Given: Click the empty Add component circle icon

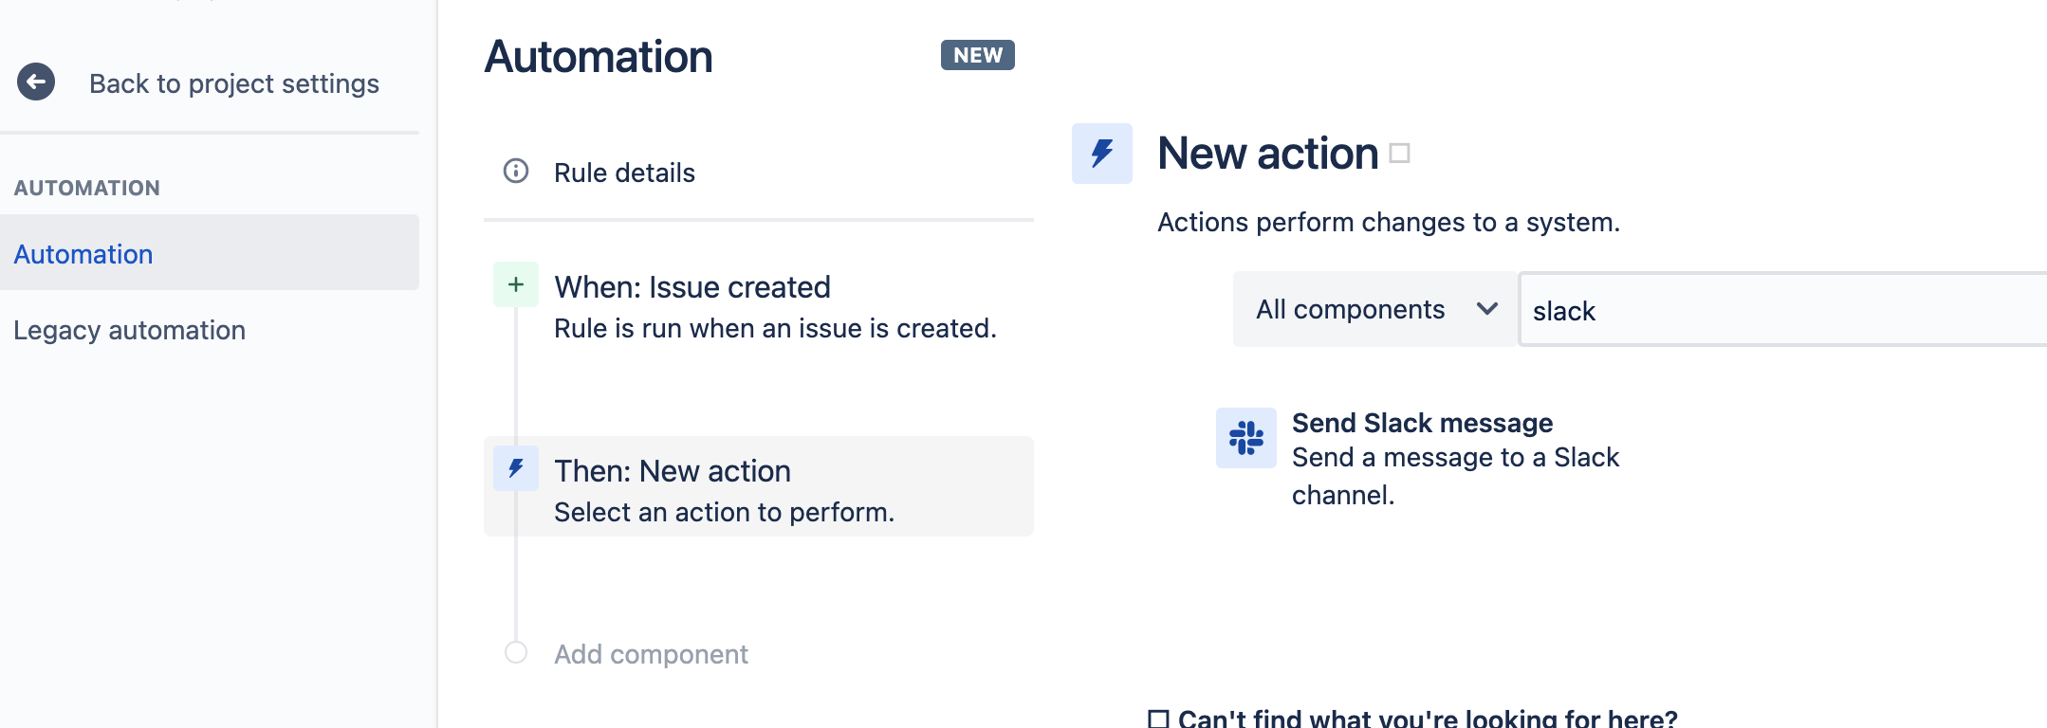Looking at the screenshot, I should 515,652.
